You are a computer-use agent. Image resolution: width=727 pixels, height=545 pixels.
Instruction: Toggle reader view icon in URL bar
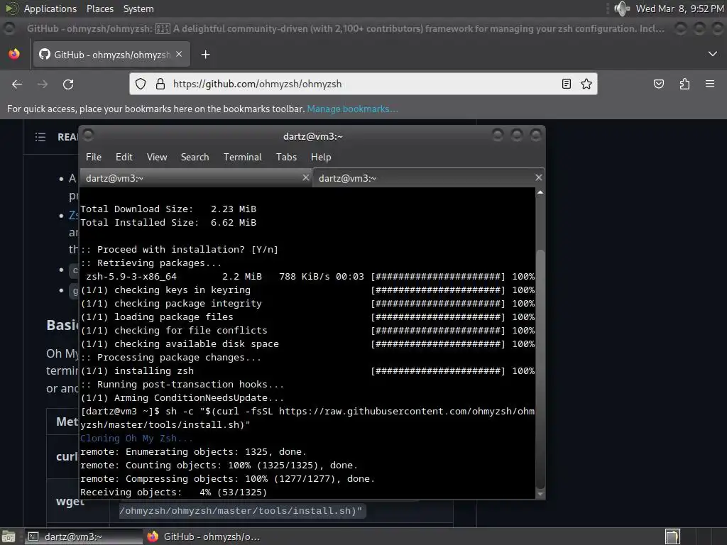[566, 84]
